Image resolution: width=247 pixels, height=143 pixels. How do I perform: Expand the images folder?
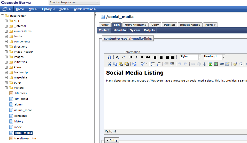[x=6, y=57]
